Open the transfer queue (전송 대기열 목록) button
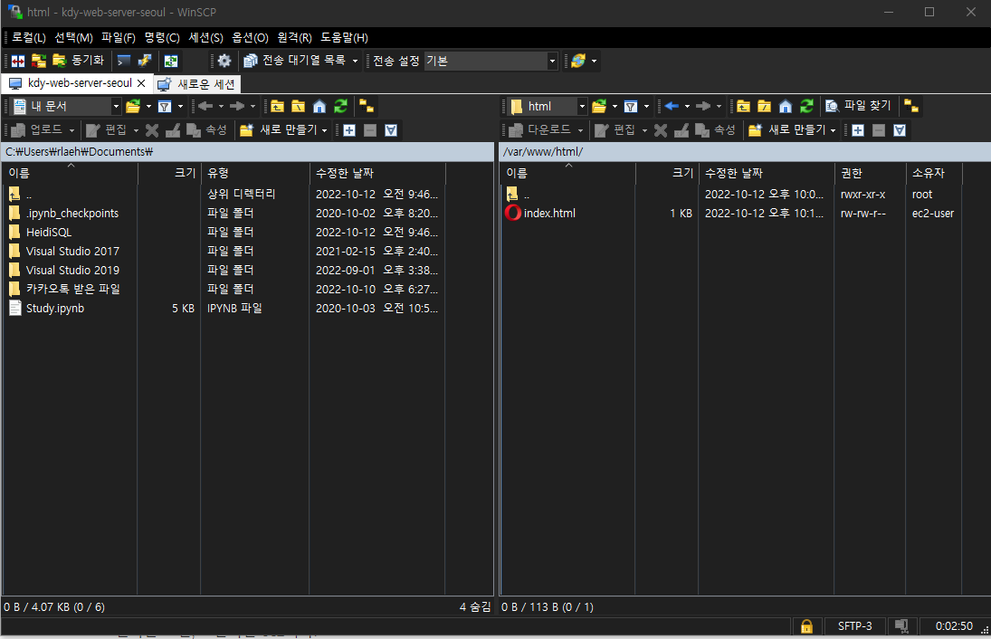Image resolution: width=991 pixels, height=639 pixels. (294, 61)
